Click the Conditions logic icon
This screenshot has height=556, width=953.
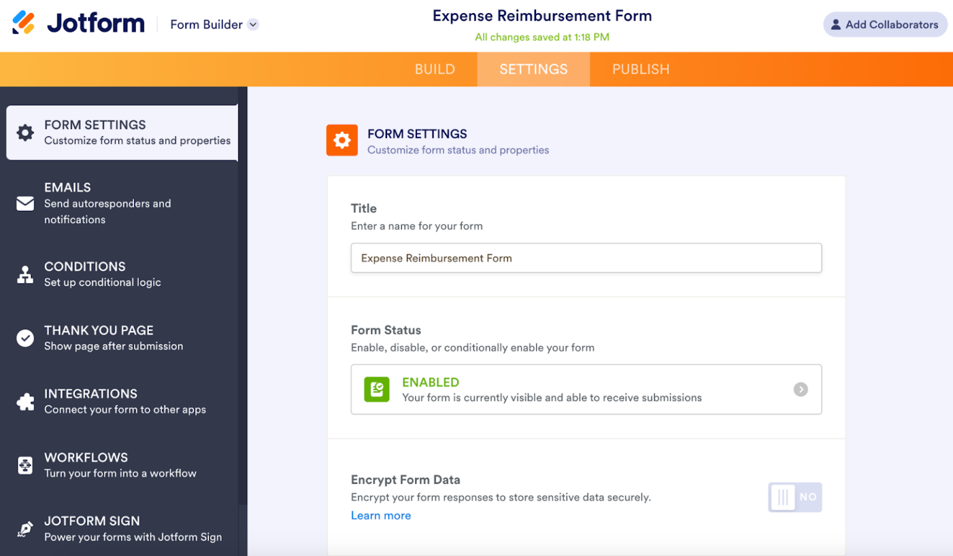25,274
